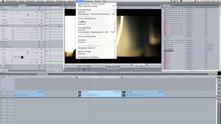Click the Winkel angle dial under Schattenwurf
This screenshot has width=221, height=124.
28,53
